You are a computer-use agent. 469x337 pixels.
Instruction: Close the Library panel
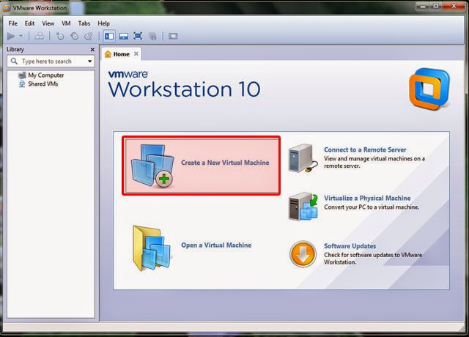tap(92, 50)
